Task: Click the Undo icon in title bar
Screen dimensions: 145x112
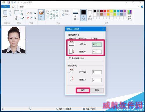Action: [12, 2]
